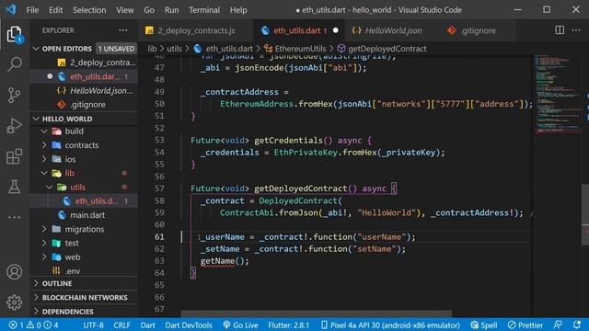Open the Go menu
The width and height of the screenshot is (589, 331).
pyautogui.click(x=149, y=10)
